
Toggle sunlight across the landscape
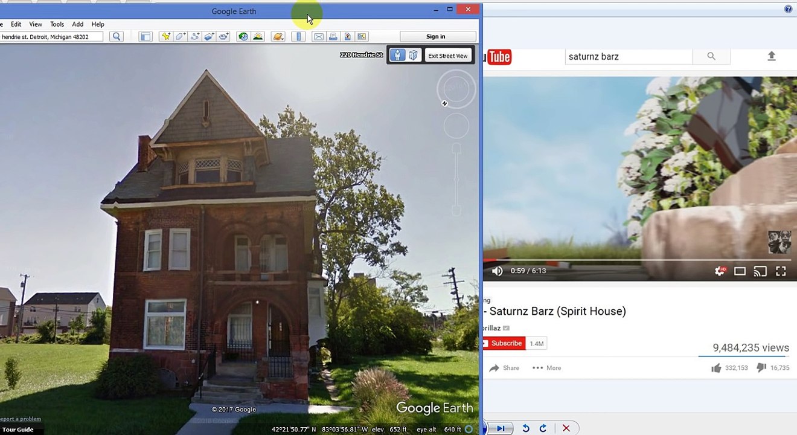pyautogui.click(x=258, y=37)
